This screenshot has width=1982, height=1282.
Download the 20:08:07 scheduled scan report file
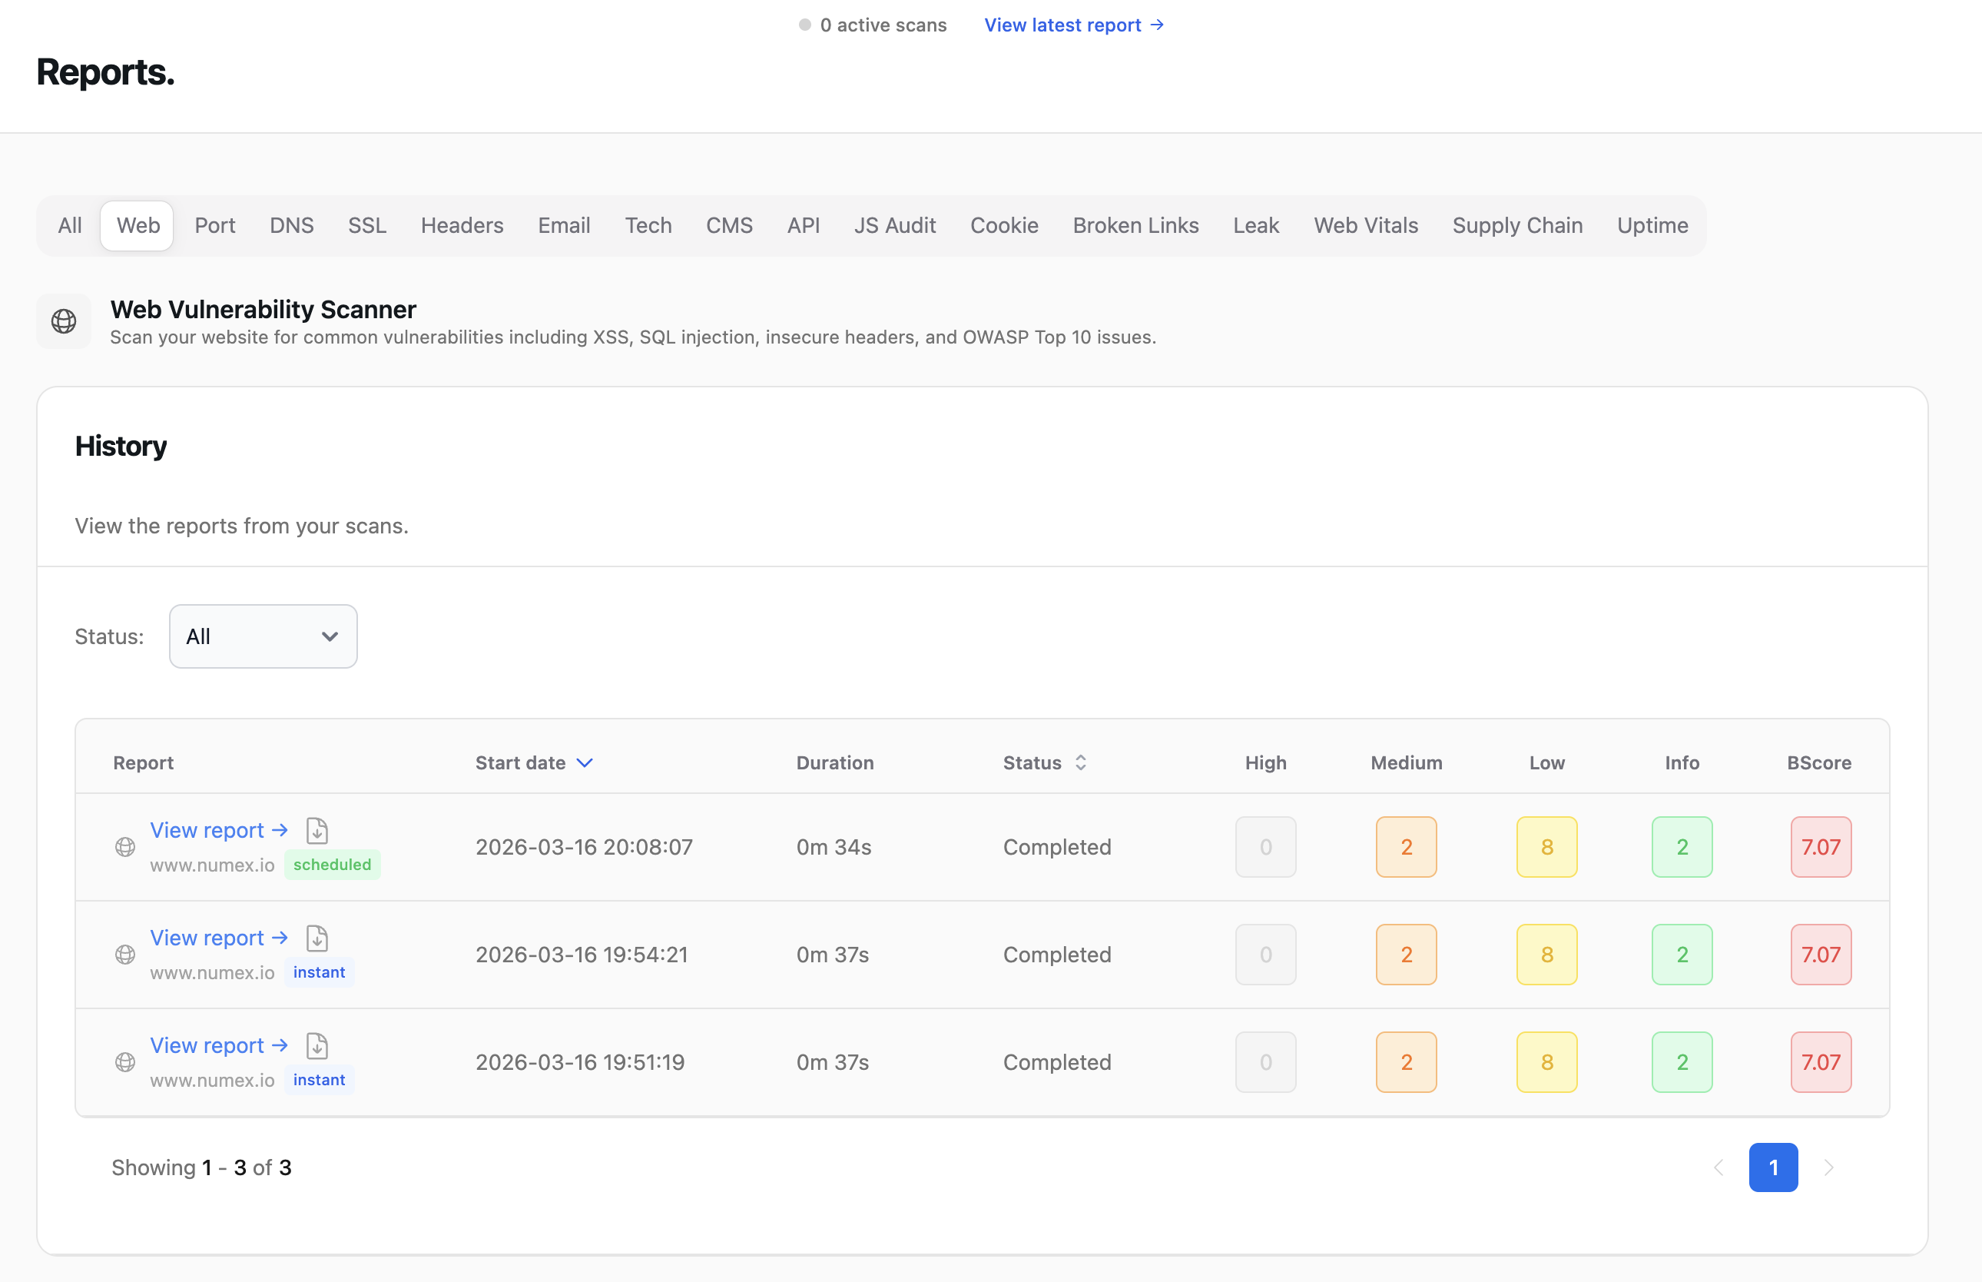click(317, 830)
